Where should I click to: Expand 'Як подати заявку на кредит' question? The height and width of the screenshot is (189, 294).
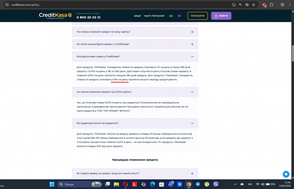click(x=135, y=173)
